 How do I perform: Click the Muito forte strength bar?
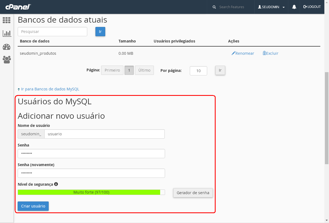[x=91, y=192]
